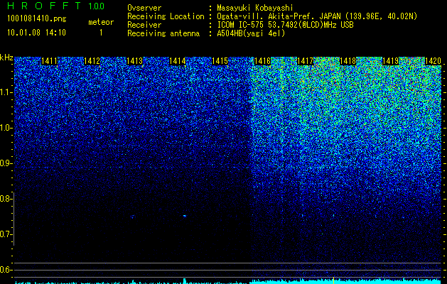Click the Ovserver label

(x=144, y=8)
